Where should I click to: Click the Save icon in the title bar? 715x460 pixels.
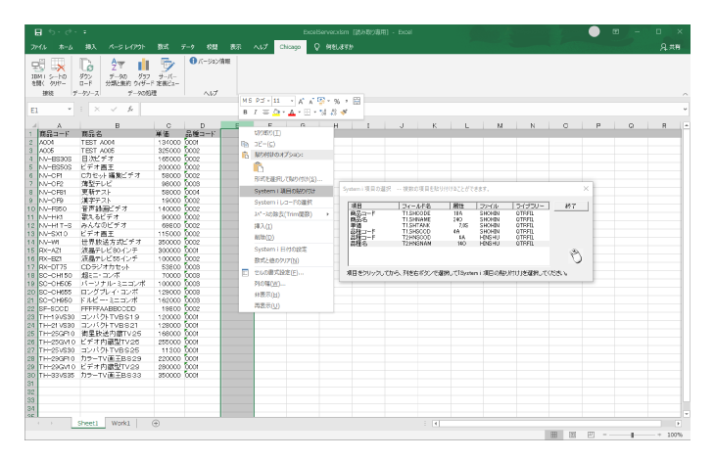[x=38, y=32]
